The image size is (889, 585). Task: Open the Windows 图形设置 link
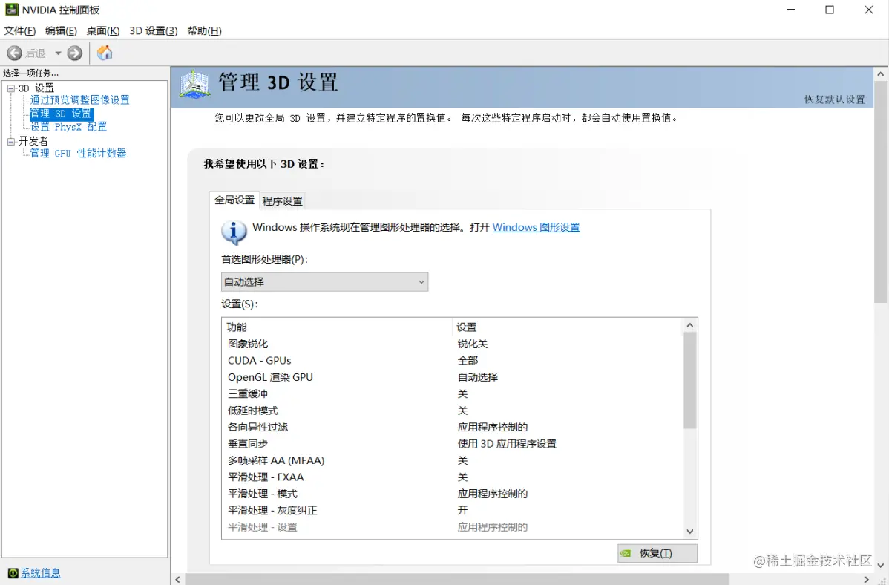[x=536, y=227]
